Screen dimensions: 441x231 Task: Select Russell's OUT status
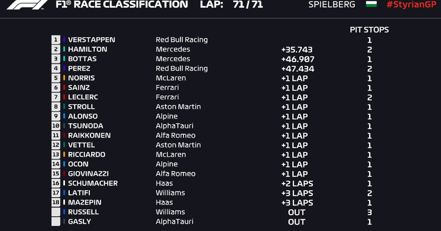pos(297,212)
